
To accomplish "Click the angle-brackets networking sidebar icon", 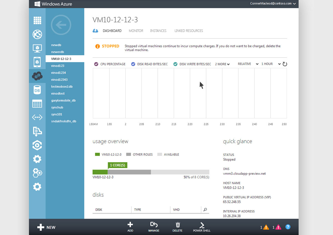I will click(x=37, y=118).
